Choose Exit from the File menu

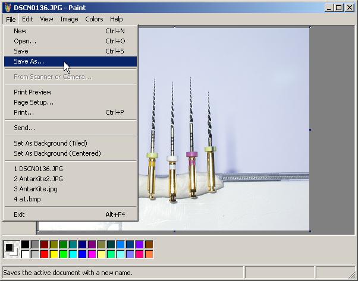pyautogui.click(x=70, y=214)
